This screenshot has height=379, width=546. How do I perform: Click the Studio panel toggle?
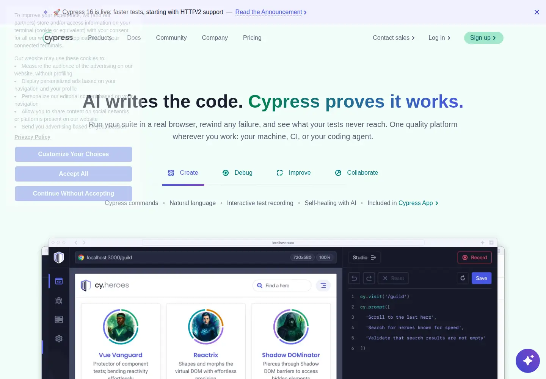tap(364, 258)
